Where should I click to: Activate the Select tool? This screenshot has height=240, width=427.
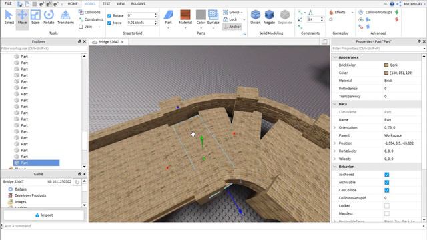click(x=9, y=17)
